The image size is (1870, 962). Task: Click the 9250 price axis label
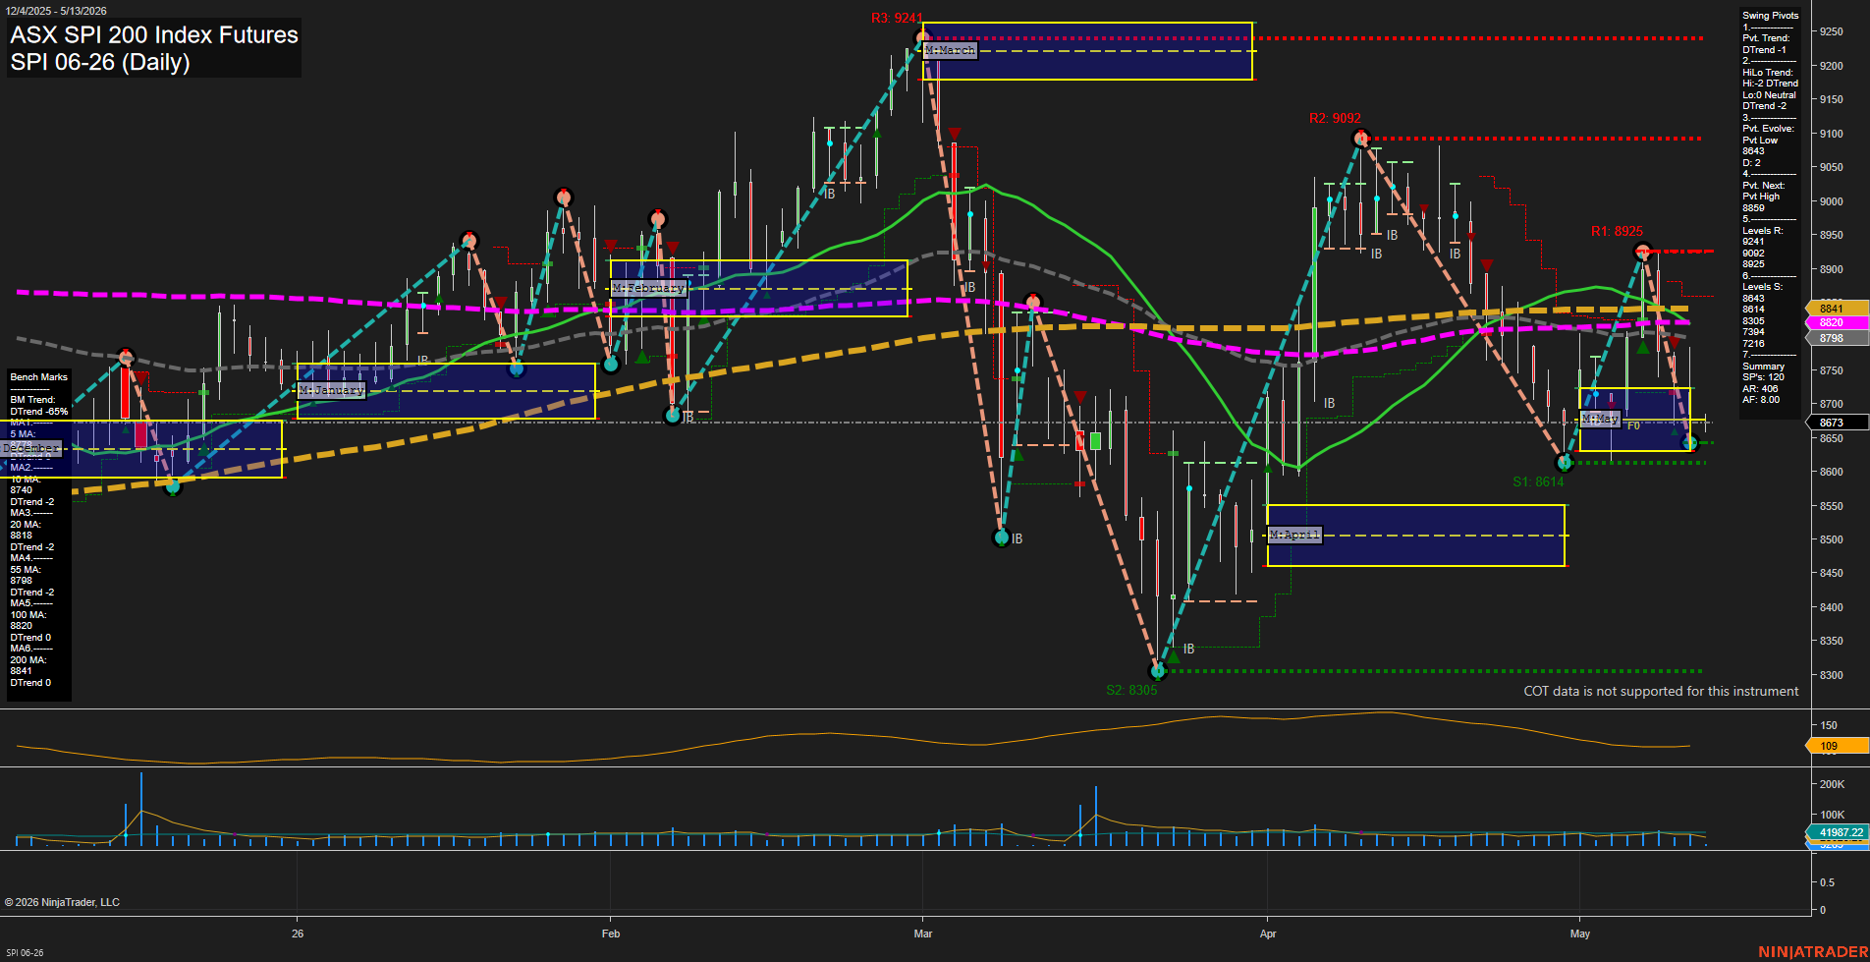(1831, 31)
